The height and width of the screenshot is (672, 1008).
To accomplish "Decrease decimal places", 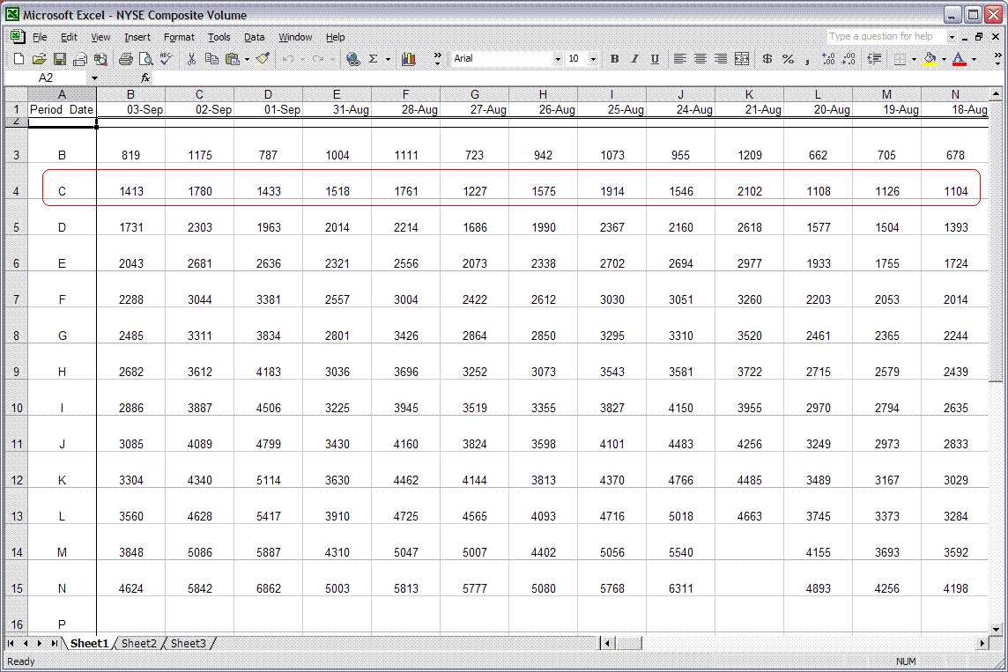I will [849, 59].
